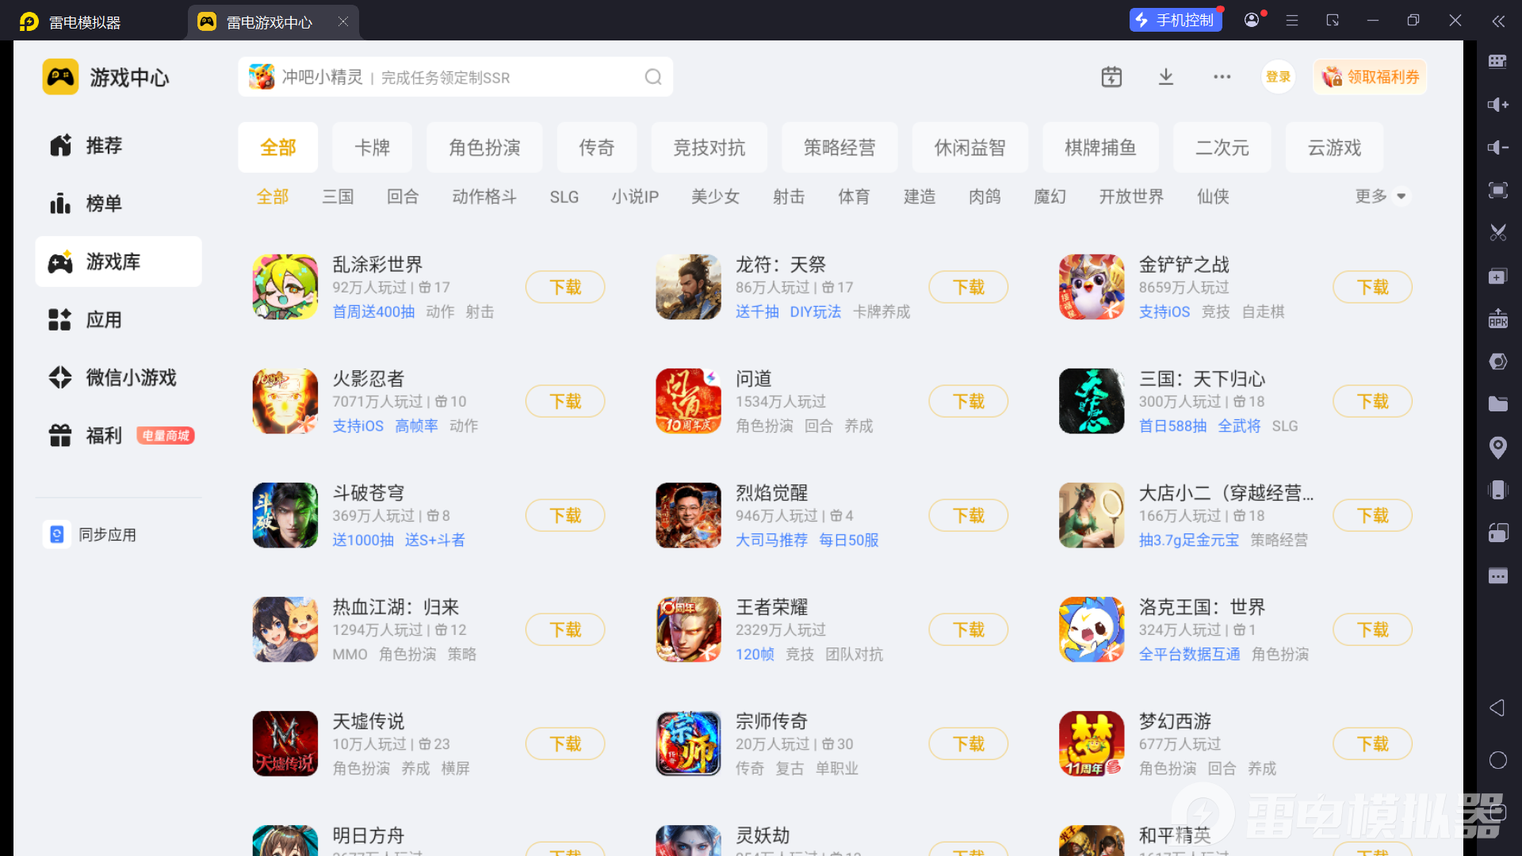The height and width of the screenshot is (856, 1522).
Task: Click the 领取福利券 button
Action: pyautogui.click(x=1370, y=77)
